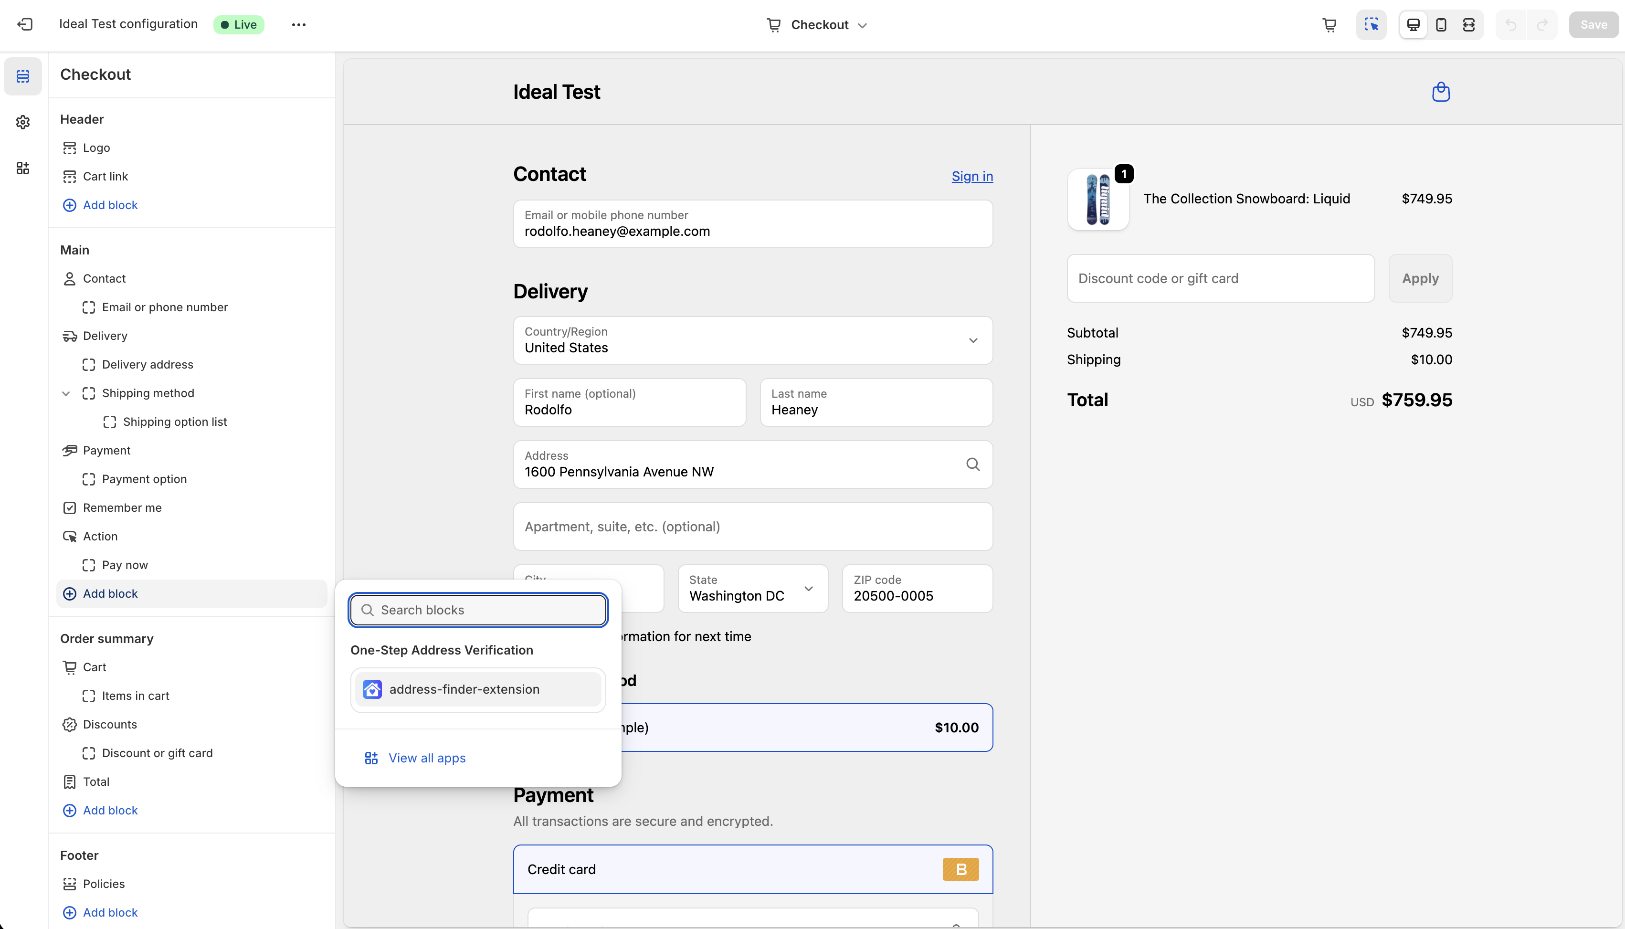Open the Apps panel in the sidebar
Viewport: 1625px width, 929px height.
(23, 168)
